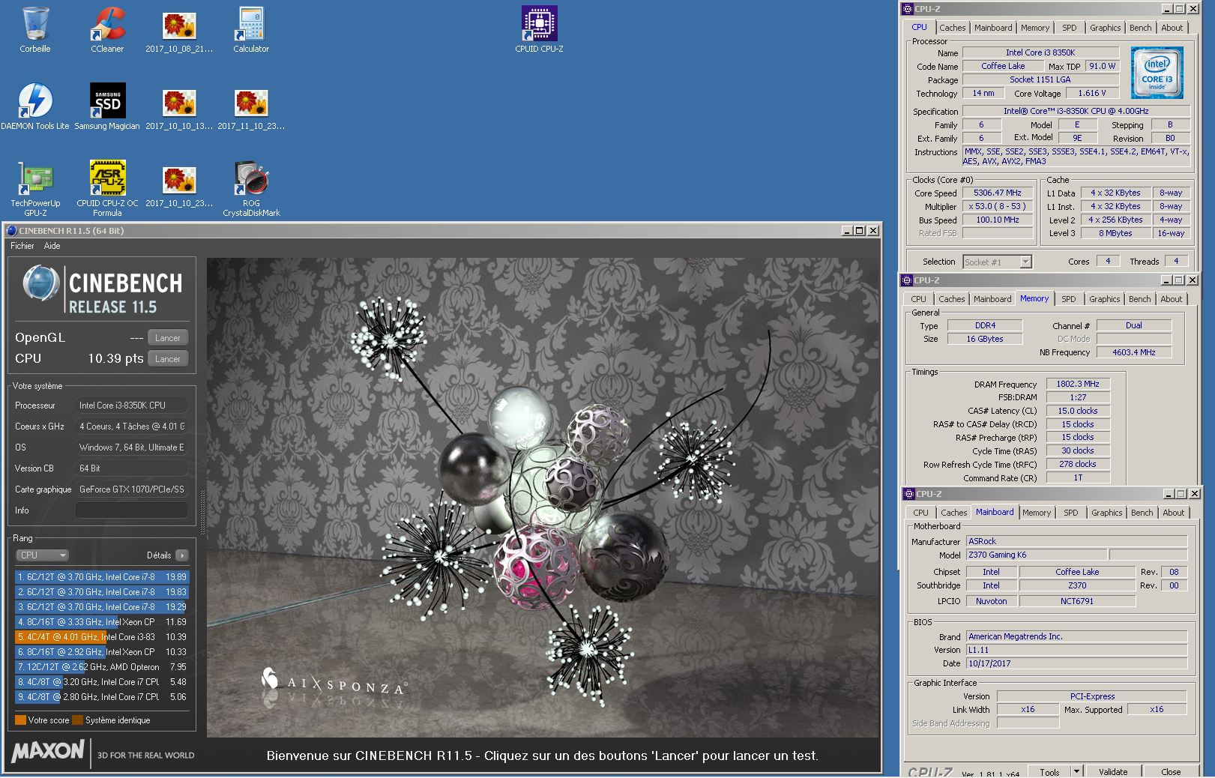
Task: Open SPD tab in CPU-Z processor window
Action: click(x=1070, y=28)
